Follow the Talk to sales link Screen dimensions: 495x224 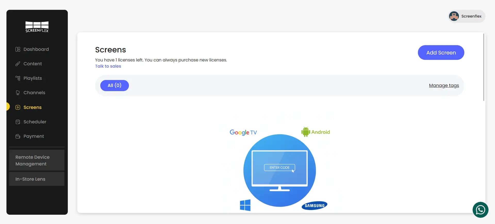[108, 66]
